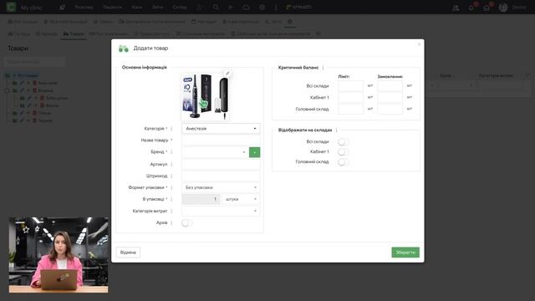535x301 pixels.
Task: Click Замовлення field for Всі склади
Action: pyautogui.click(x=390, y=85)
